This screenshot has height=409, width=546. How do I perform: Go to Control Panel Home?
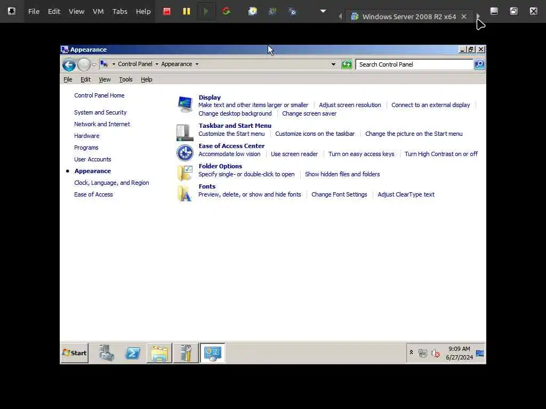pos(99,95)
